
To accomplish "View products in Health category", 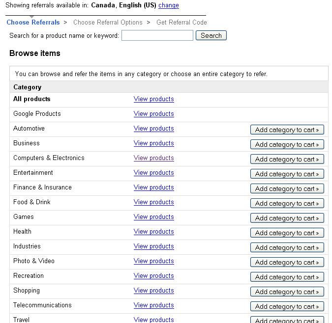I will tap(154, 232).
